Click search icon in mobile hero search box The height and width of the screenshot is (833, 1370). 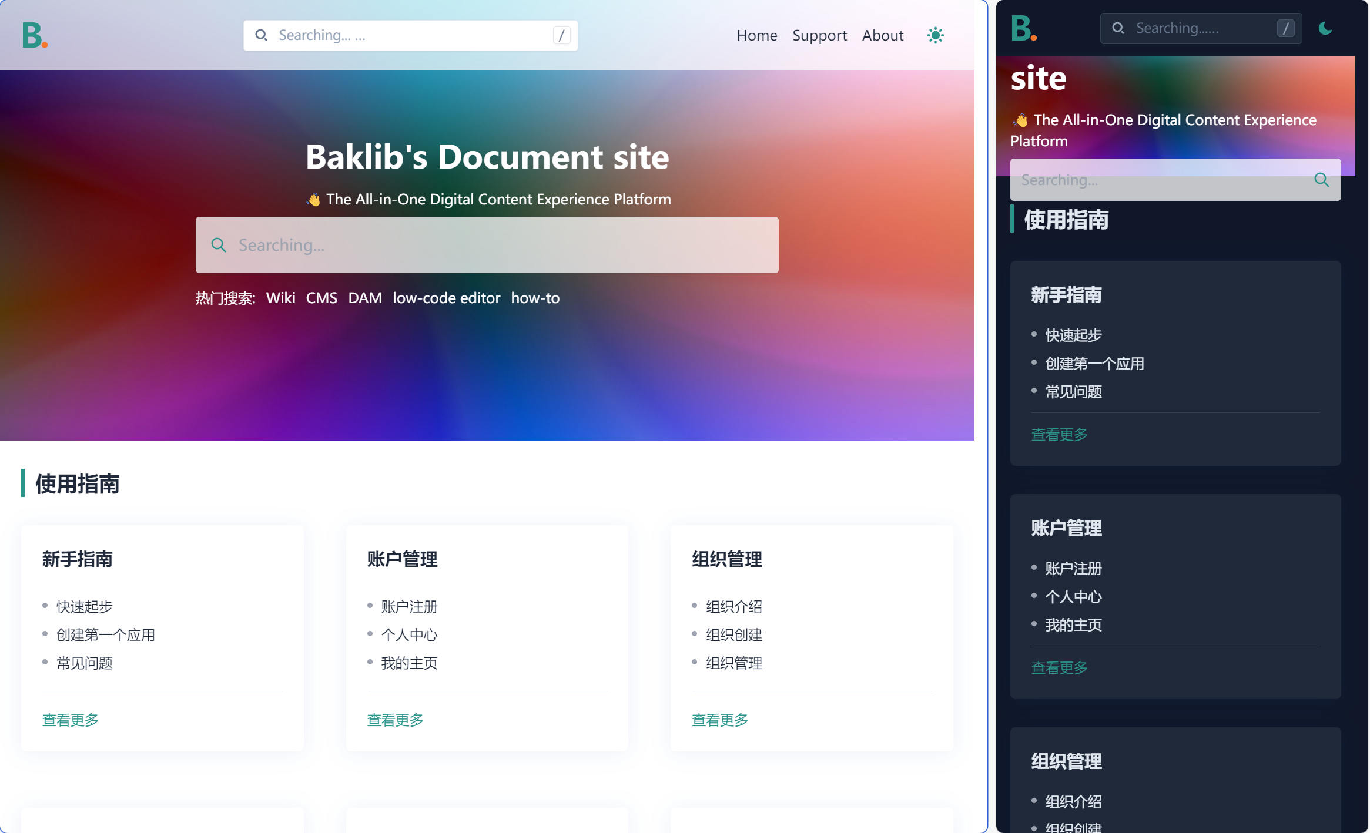[x=1321, y=180]
